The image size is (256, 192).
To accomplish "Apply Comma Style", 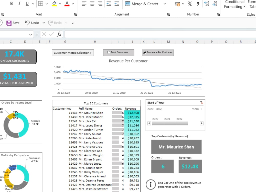I will pyautogui.click(x=198, y=4).
